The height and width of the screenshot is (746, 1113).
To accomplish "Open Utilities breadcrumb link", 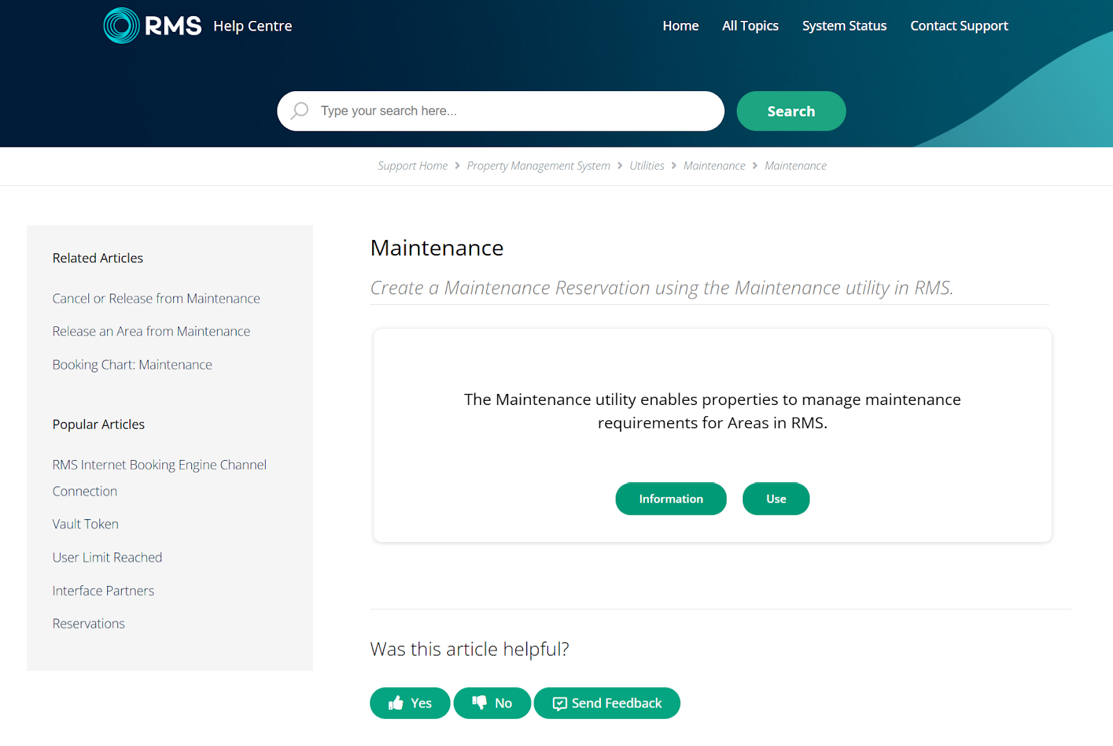I will click(x=646, y=166).
